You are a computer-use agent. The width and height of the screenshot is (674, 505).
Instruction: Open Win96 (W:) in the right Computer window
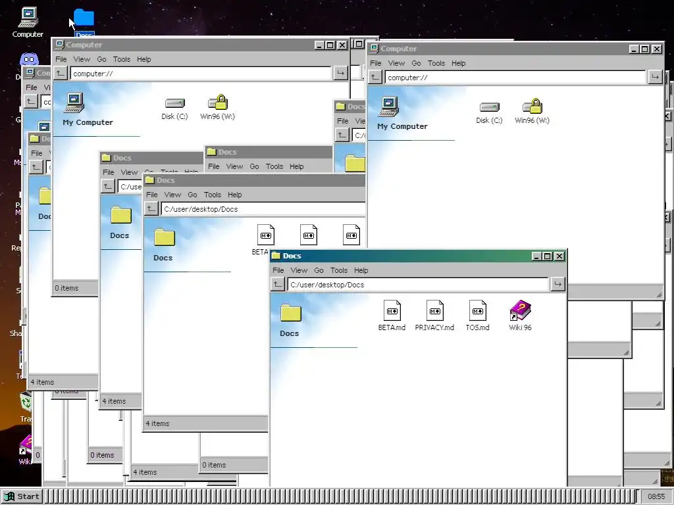(x=532, y=112)
